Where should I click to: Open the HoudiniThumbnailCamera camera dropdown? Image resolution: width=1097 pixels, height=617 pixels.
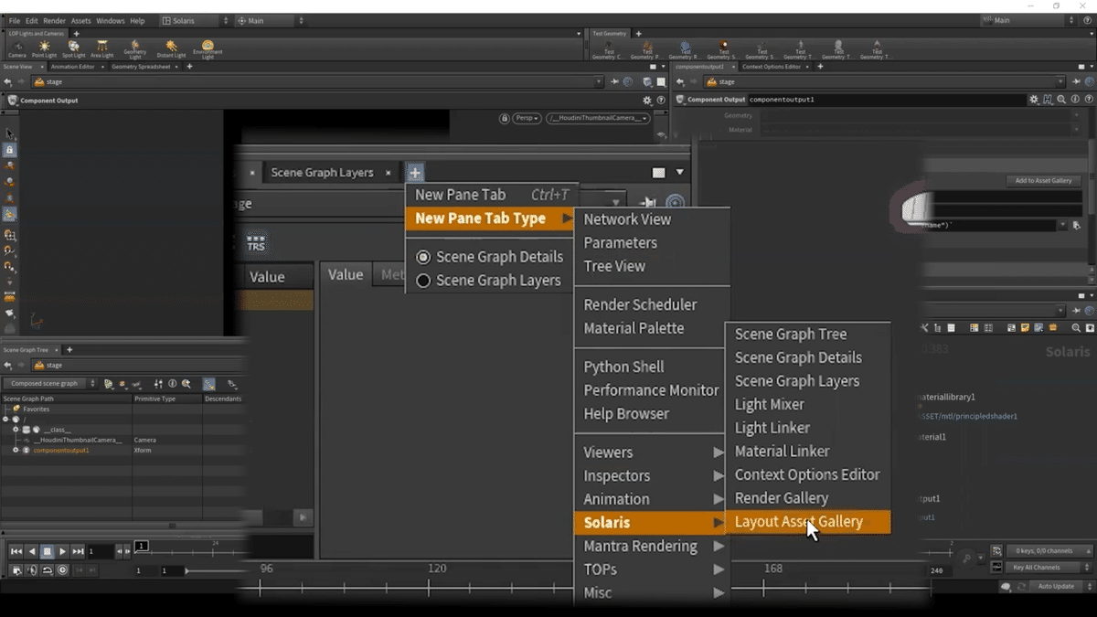598,118
